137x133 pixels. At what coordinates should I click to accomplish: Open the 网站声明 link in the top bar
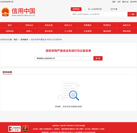tap(133, 2)
